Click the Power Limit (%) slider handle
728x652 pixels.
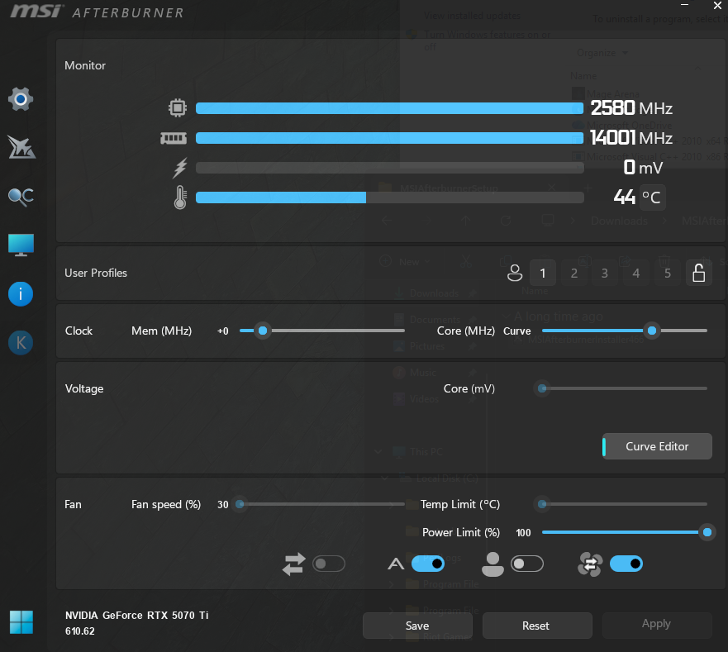(x=707, y=532)
